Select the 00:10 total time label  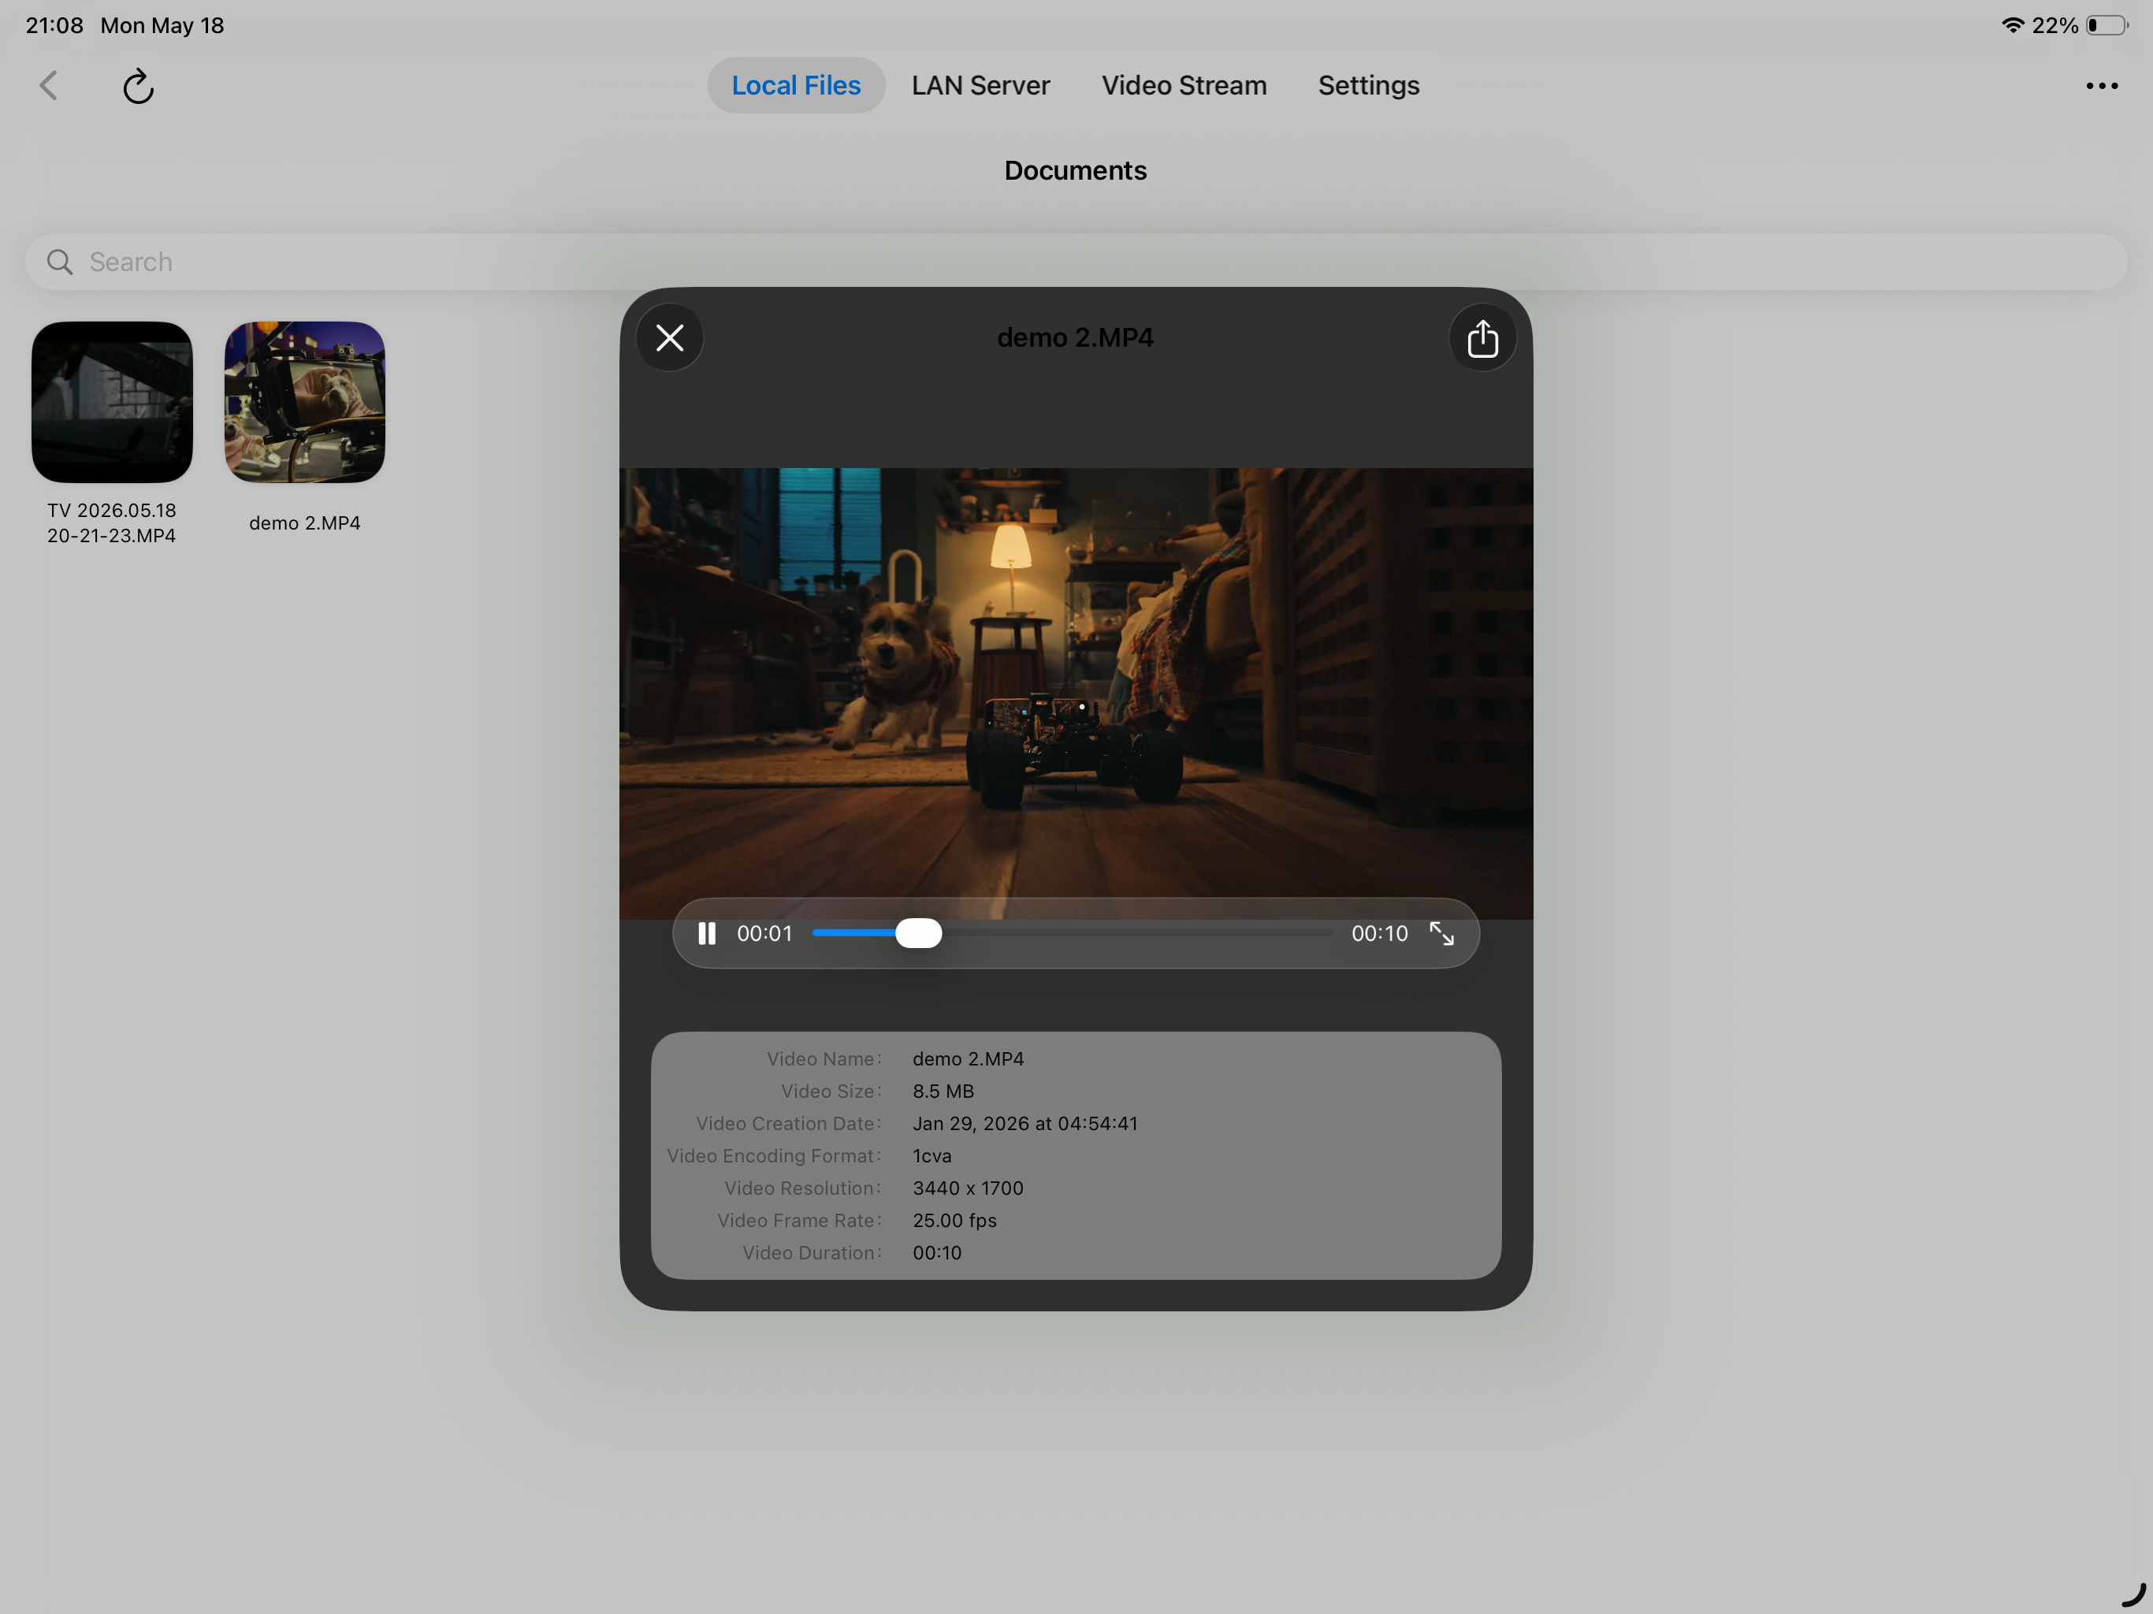(1379, 934)
